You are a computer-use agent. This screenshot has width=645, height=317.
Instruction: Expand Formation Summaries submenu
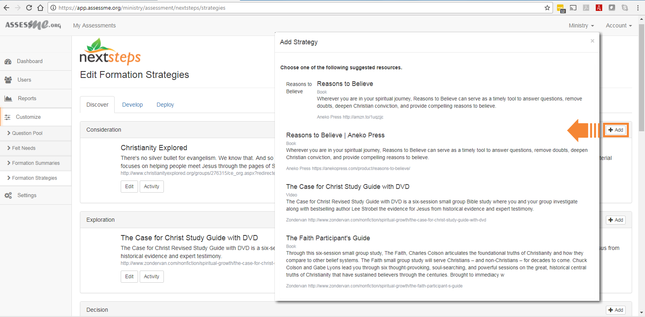[36, 163]
